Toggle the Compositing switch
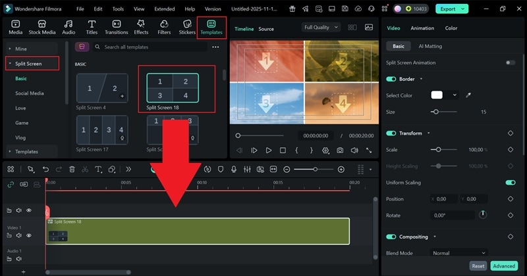527x276 pixels. [x=391, y=237]
